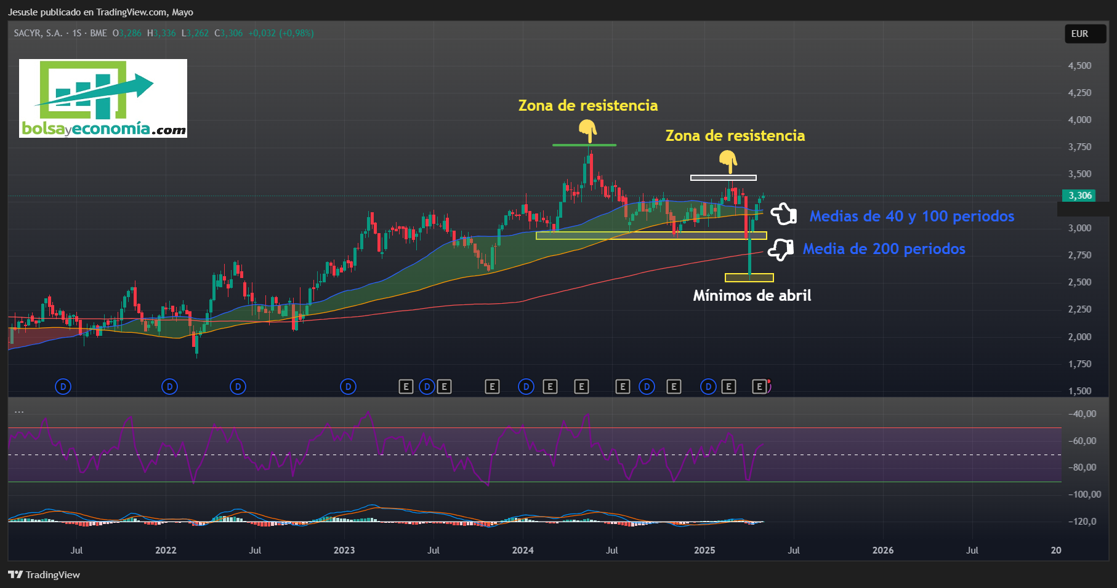Click the D dividend marker nearest the 2025 label
The width and height of the screenshot is (1117, 588).
(x=708, y=386)
